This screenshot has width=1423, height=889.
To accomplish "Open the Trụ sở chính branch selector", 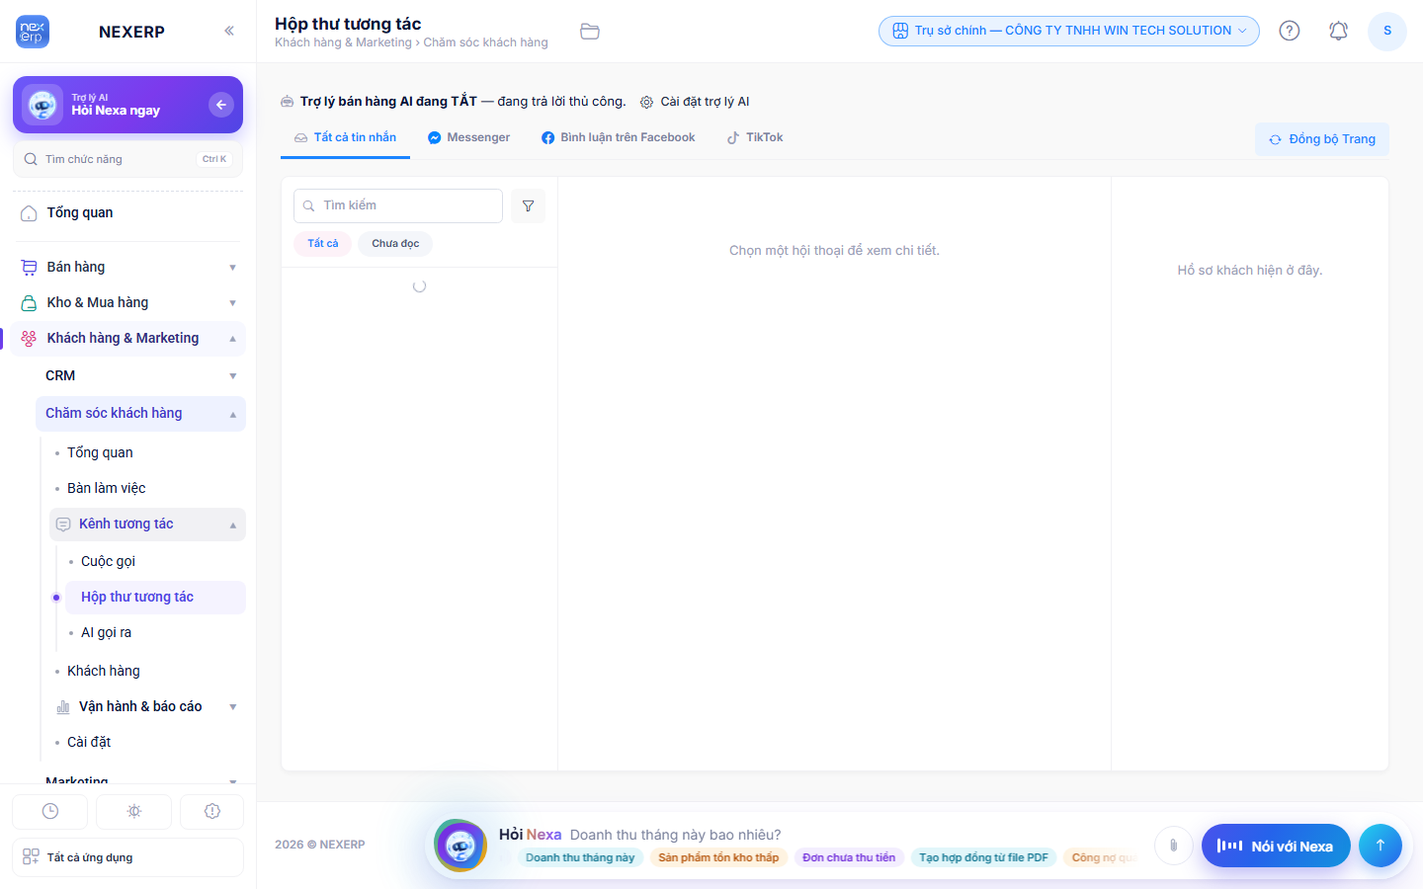I will pos(1069,31).
